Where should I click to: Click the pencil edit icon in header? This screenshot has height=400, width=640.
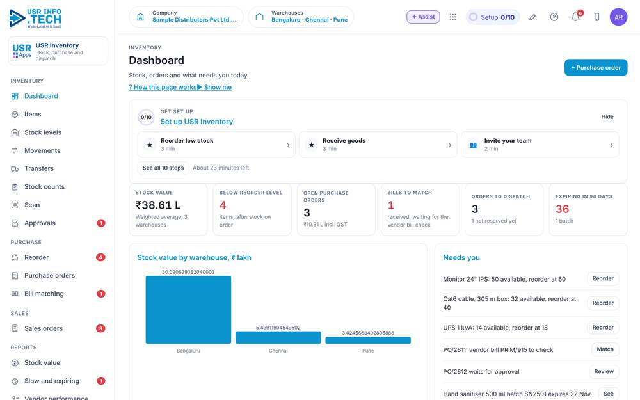(x=532, y=17)
